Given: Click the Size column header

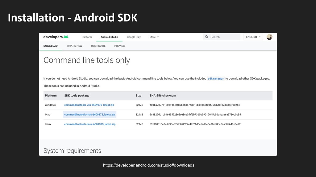Looking at the screenshot, I should 139,96.
